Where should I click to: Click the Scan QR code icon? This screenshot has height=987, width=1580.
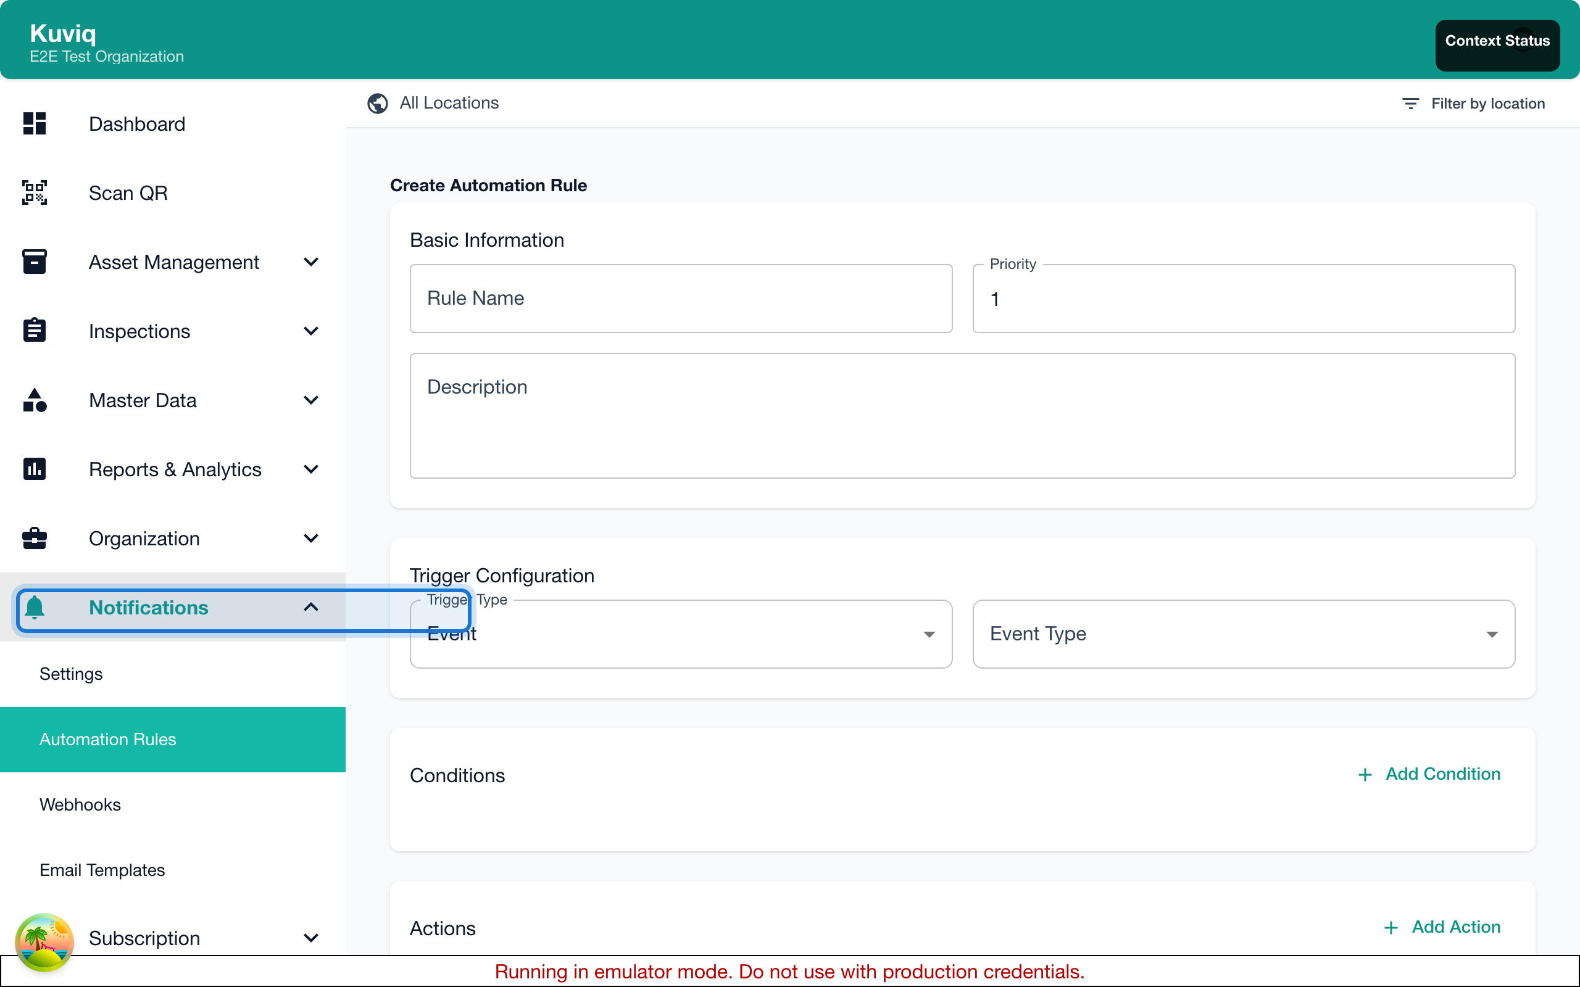click(x=35, y=192)
